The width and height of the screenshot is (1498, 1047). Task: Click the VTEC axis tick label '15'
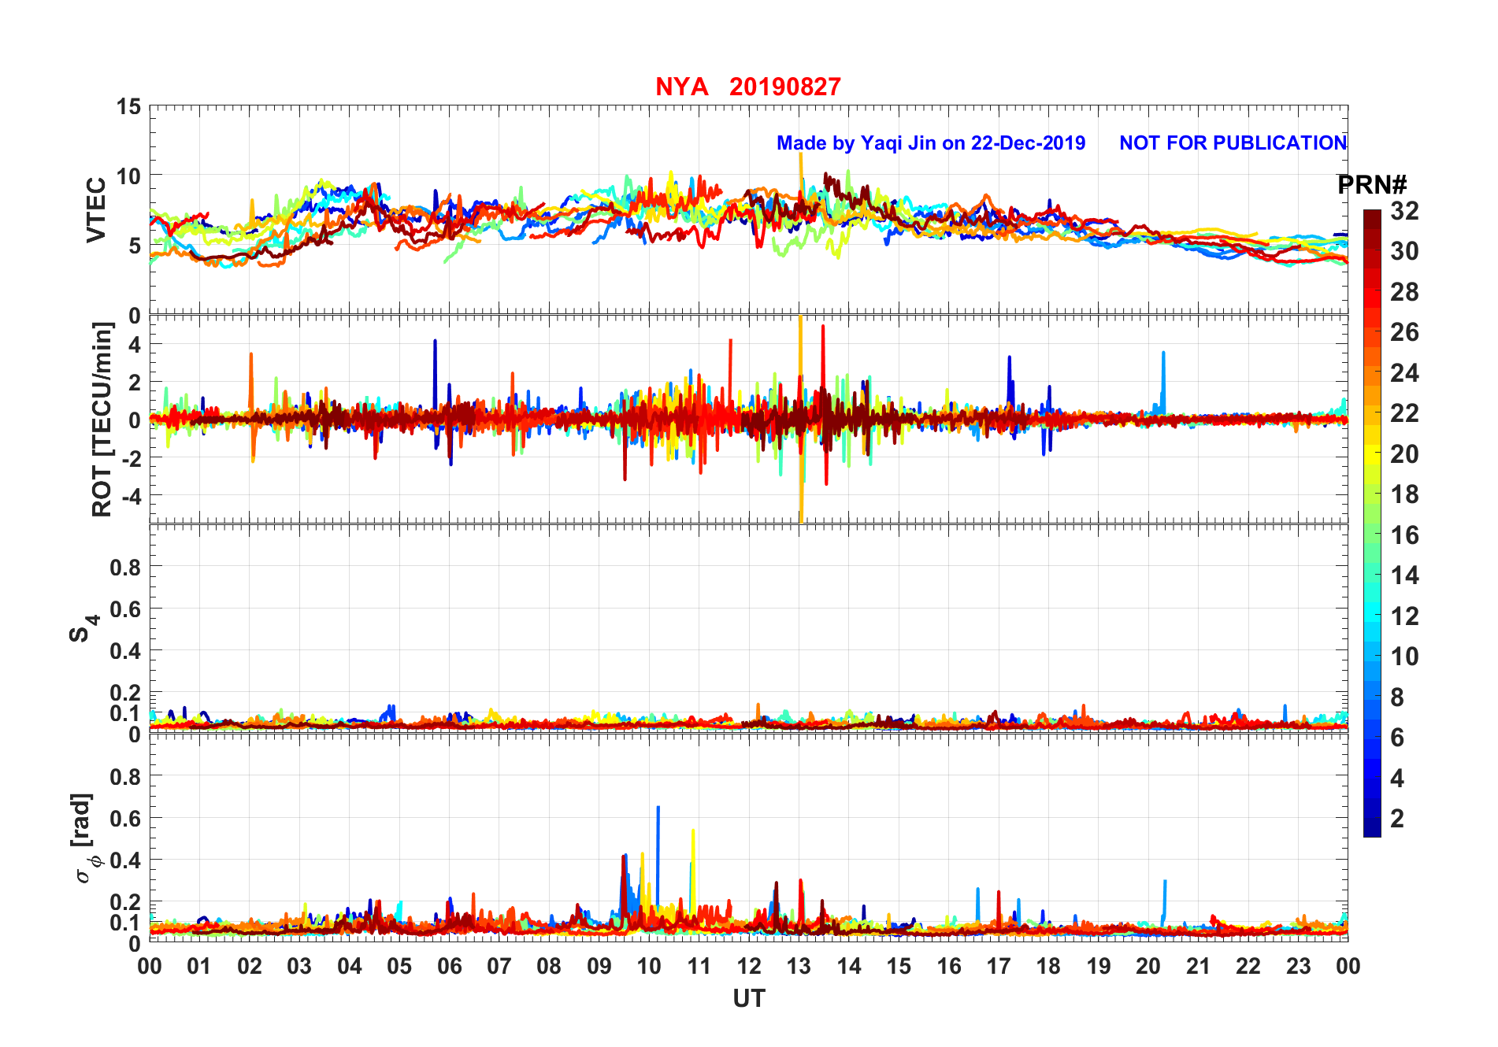128,107
